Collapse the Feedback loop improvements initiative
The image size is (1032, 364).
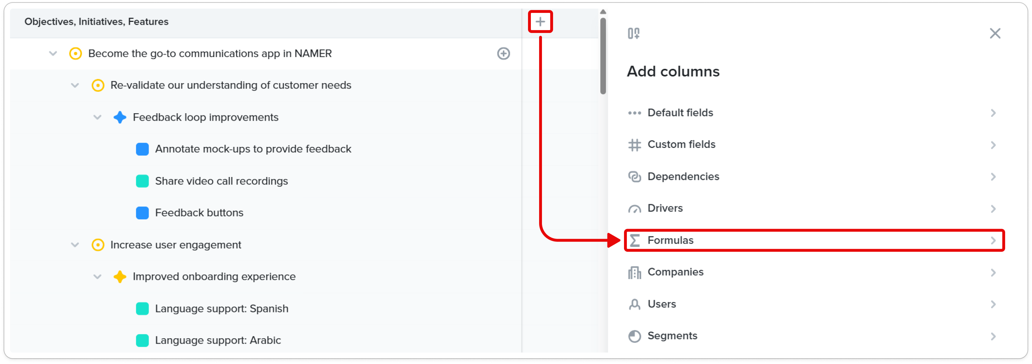tap(97, 118)
